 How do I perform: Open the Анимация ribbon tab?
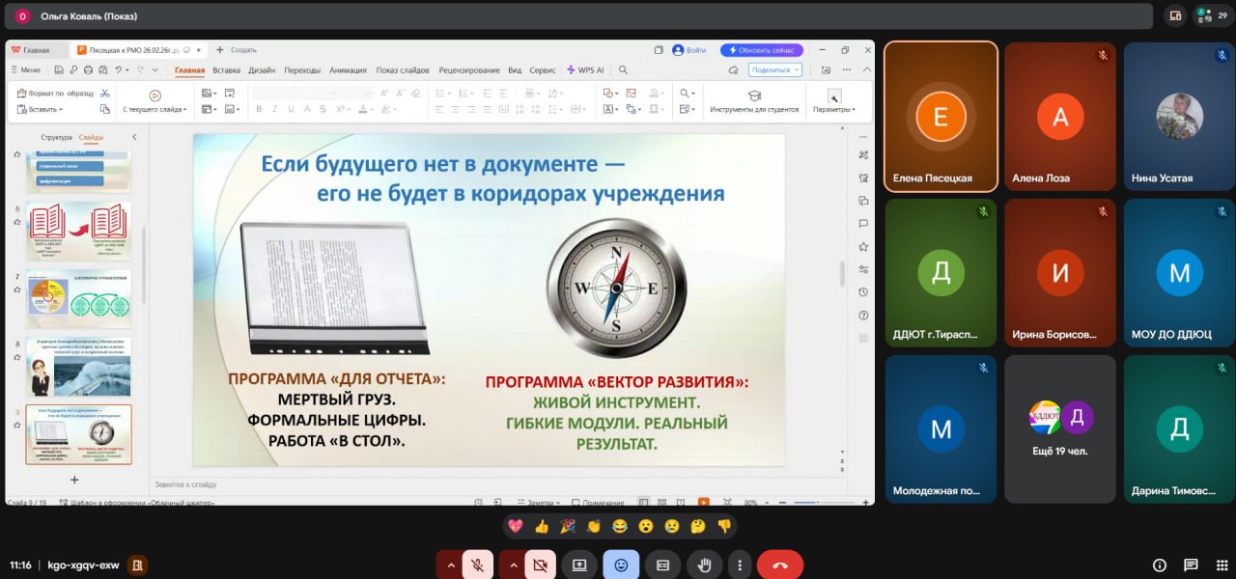click(x=348, y=69)
